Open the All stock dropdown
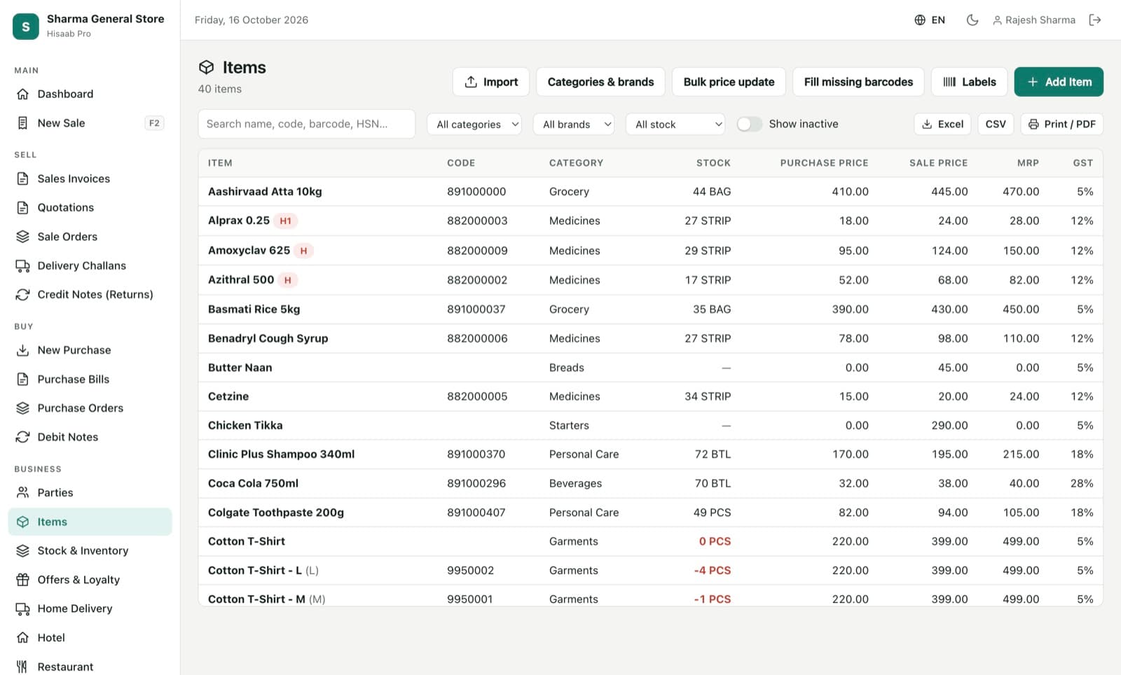Screen dimensions: 1121x675 coord(675,125)
